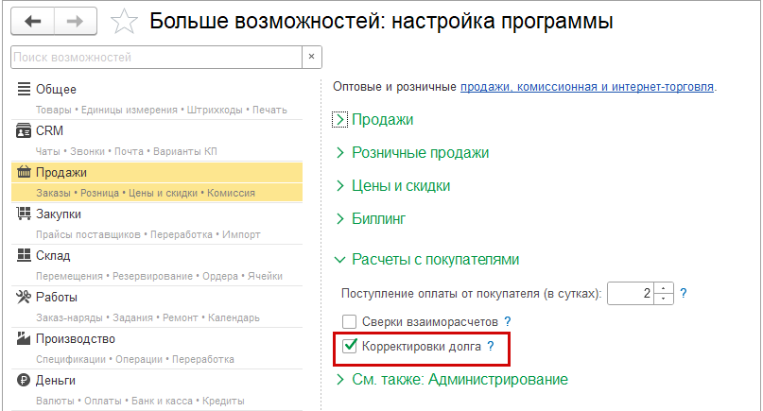The image size is (763, 411).
Task: Click the Продажи basket icon
Action: coord(24,172)
